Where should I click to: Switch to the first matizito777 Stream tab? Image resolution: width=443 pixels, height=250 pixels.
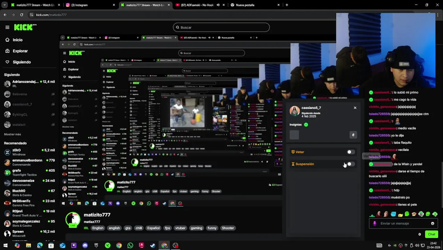35,5
